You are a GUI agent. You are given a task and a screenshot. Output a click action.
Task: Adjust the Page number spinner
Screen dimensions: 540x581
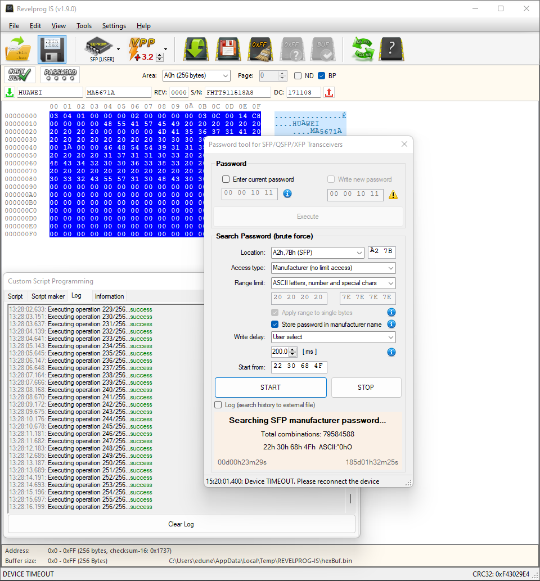click(x=282, y=75)
